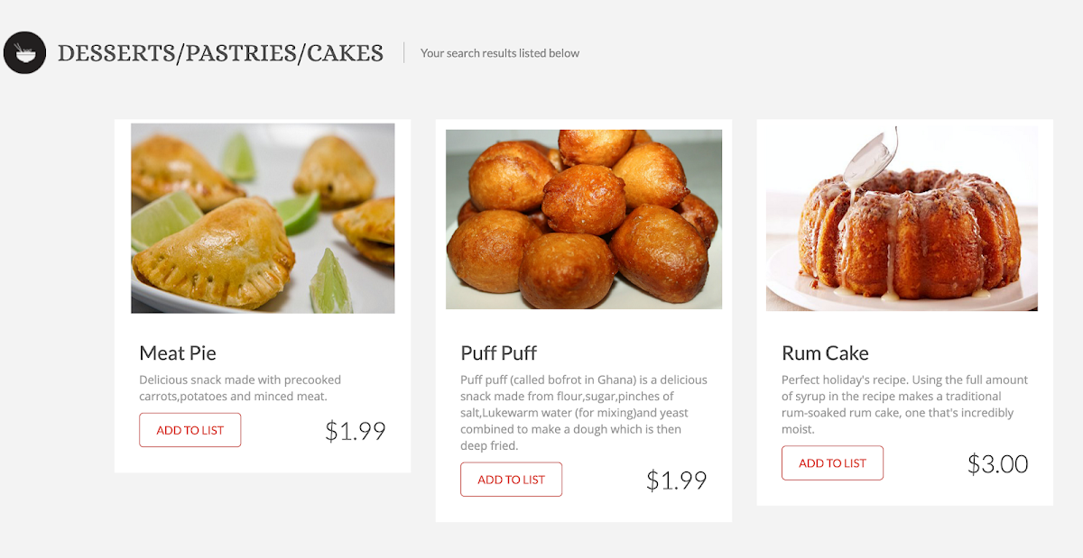Add Meat Pie to list
Screen dimensions: 1083x558
coord(190,430)
